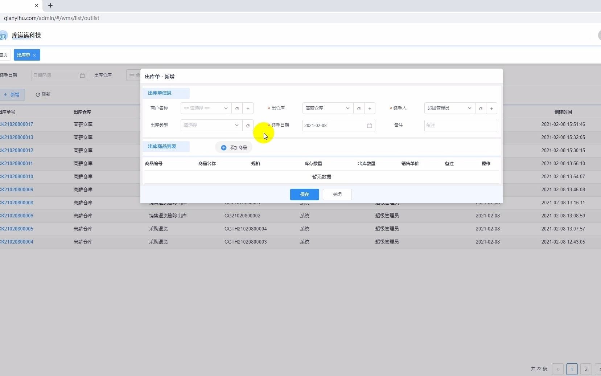Image resolution: width=601 pixels, height=376 pixels.
Task: Add a new 出仓库 with the plus icon
Action: [370, 108]
